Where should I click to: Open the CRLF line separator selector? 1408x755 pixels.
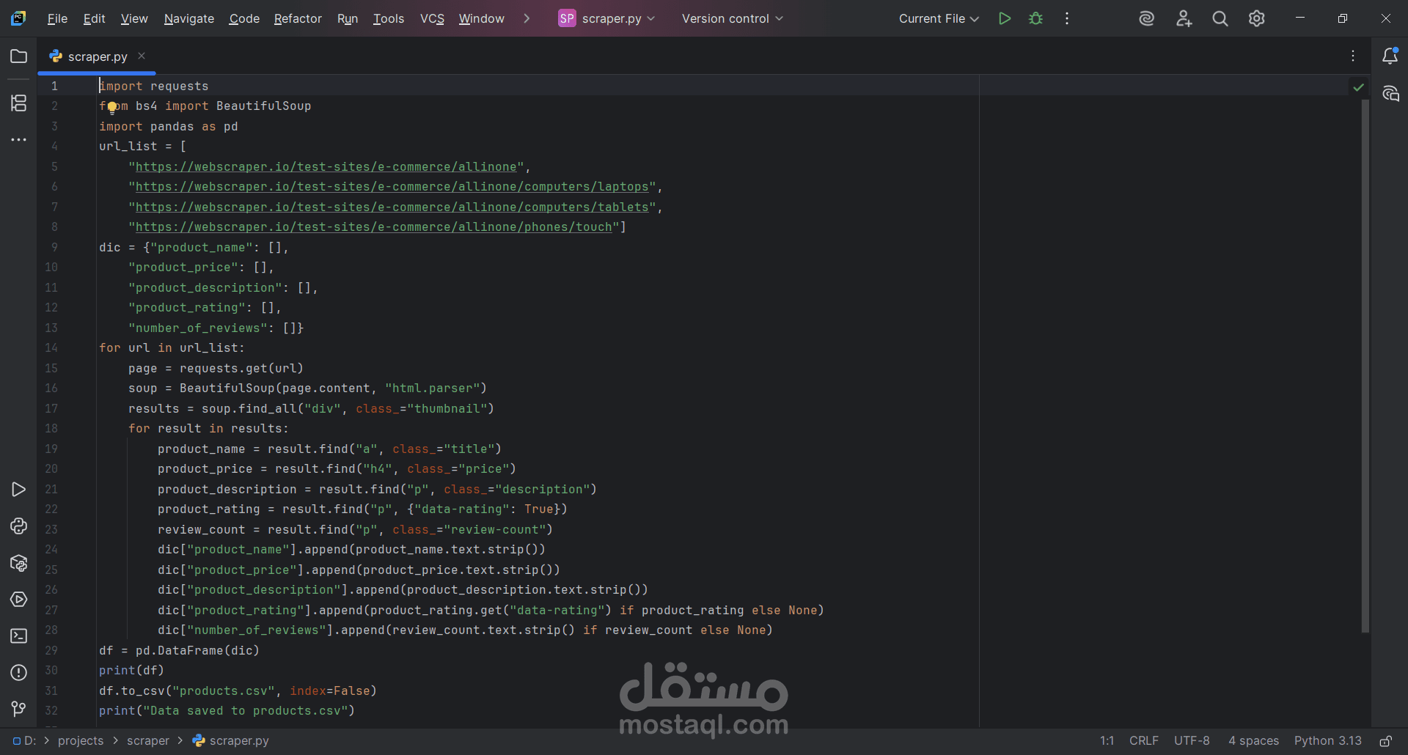pos(1144,741)
